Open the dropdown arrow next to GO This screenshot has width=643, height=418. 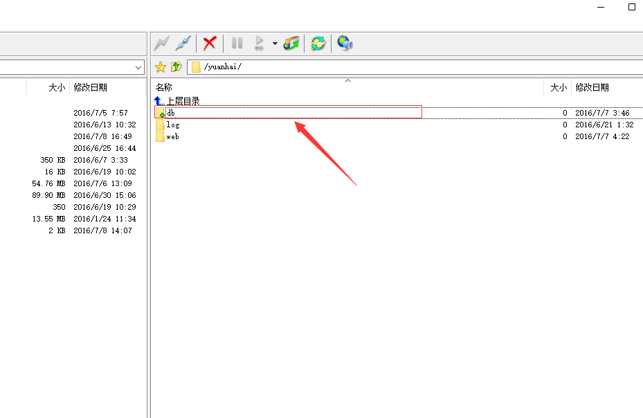point(275,44)
